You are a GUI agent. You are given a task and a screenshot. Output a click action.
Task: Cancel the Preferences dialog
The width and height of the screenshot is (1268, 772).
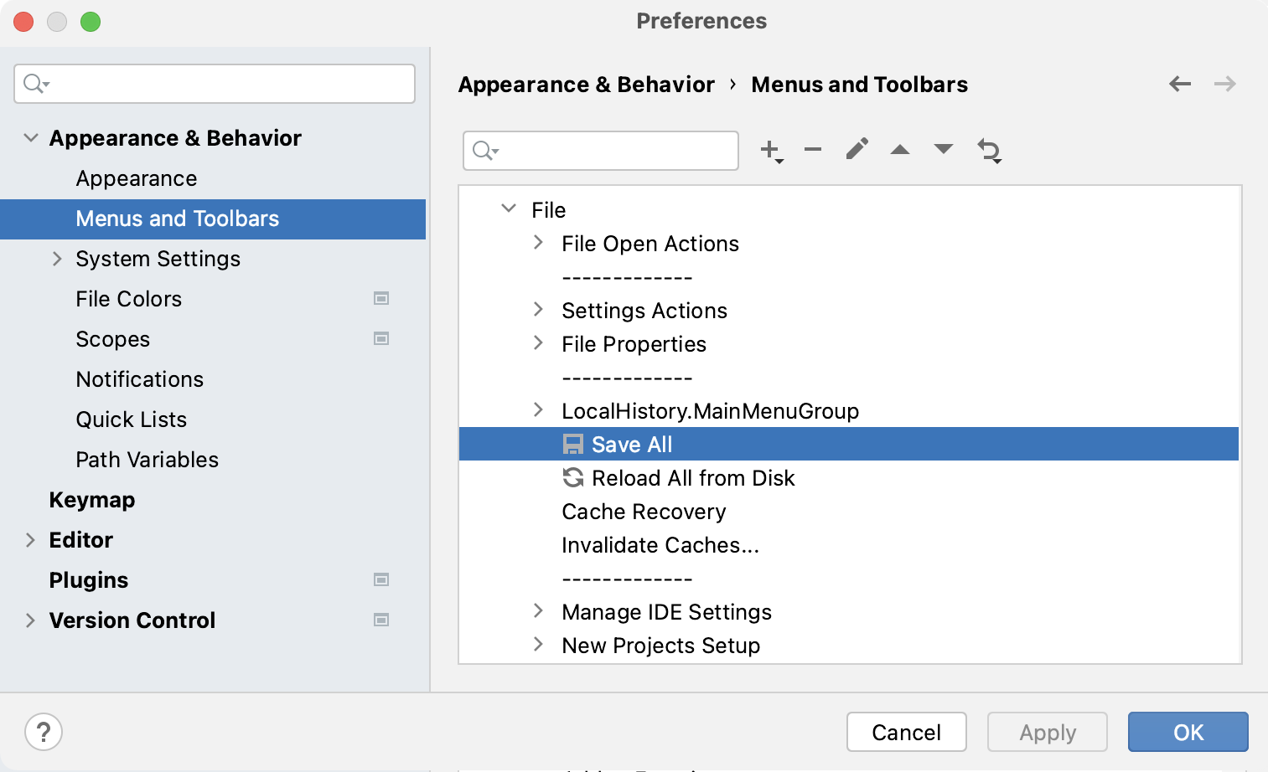[x=906, y=732]
